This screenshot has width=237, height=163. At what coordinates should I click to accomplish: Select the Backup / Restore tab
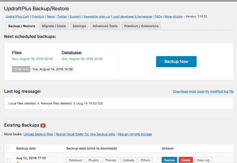(x=22, y=26)
